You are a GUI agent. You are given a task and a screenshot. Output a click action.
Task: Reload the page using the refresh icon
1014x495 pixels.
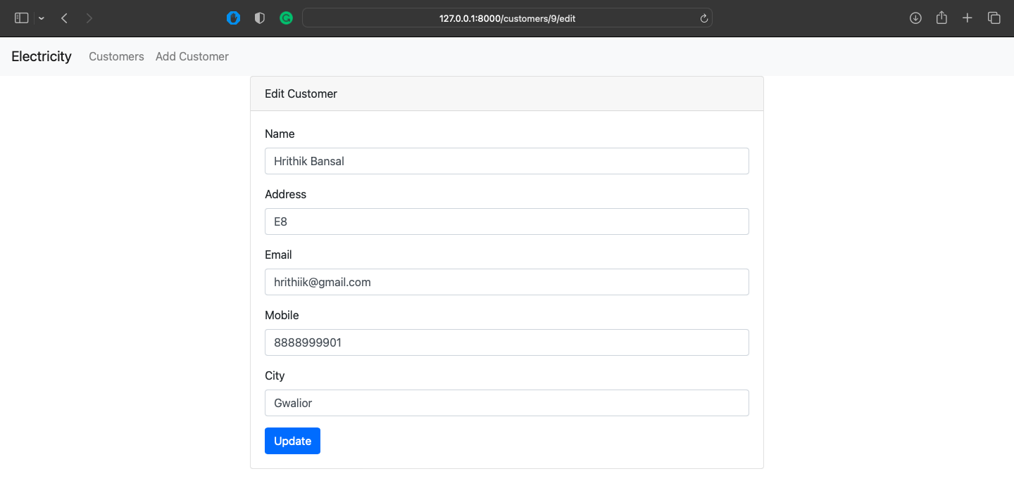[x=703, y=18]
